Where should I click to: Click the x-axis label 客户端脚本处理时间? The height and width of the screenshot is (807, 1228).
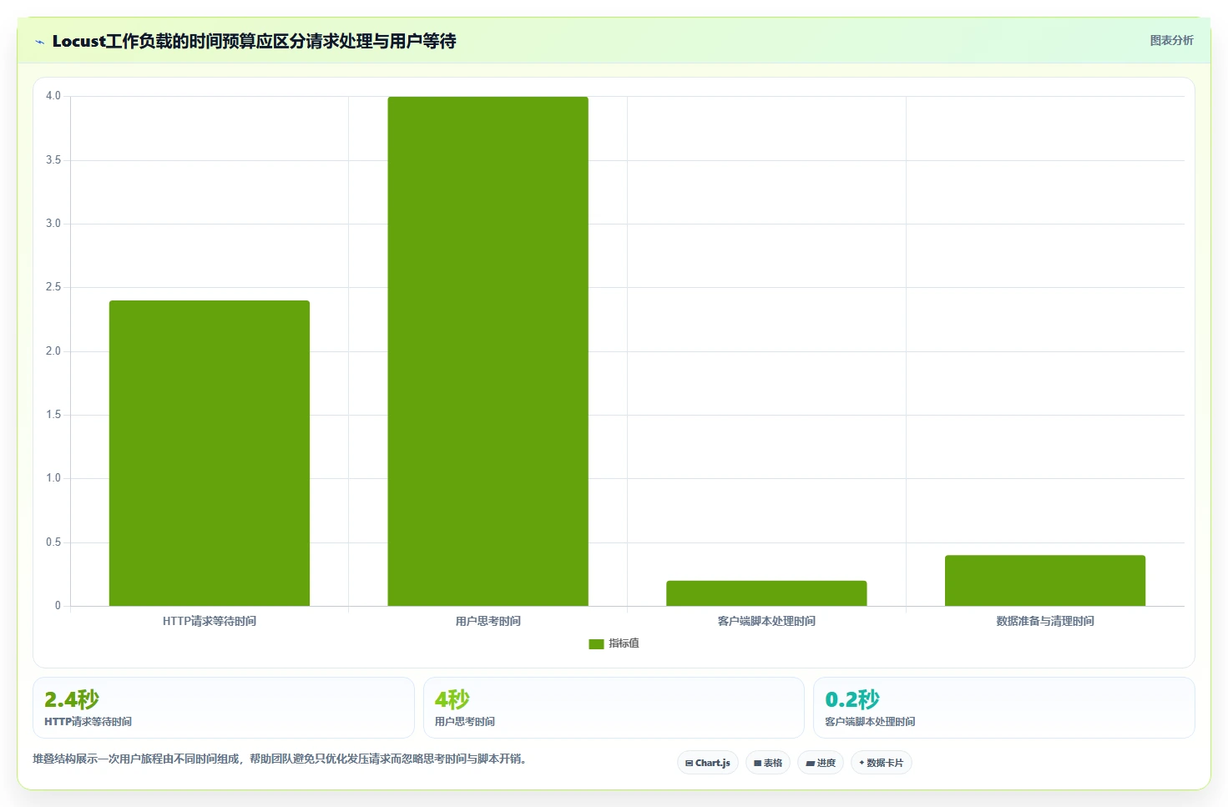766,621
